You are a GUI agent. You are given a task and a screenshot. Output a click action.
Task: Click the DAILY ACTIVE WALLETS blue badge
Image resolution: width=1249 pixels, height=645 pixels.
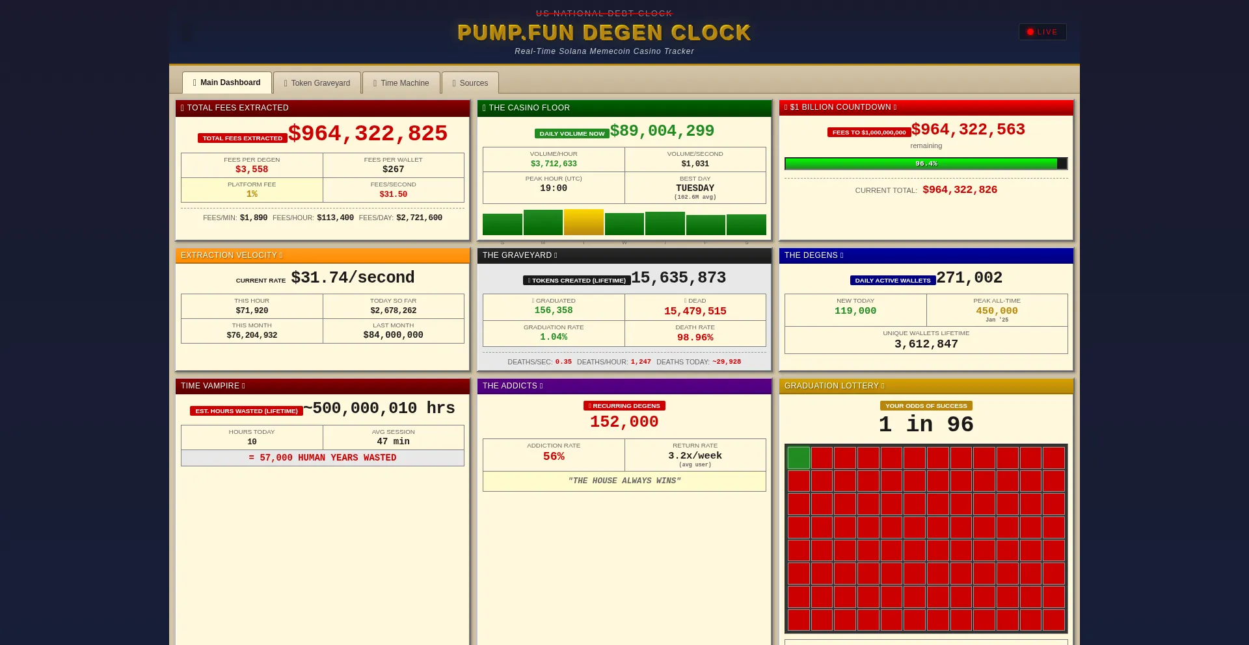point(893,281)
